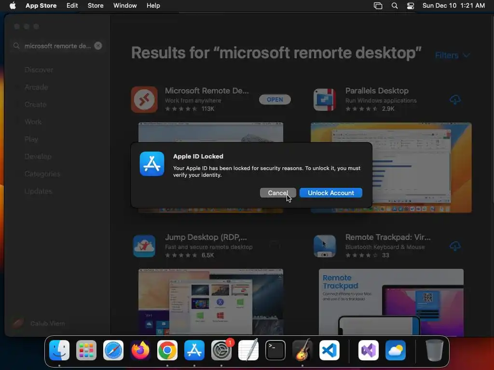494x370 pixels.
Task: Open Safari from the Dock
Action: coord(113,350)
